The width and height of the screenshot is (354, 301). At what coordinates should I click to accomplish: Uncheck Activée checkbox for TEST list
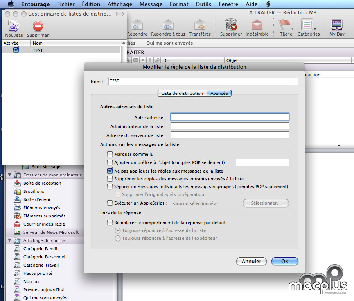(16, 50)
